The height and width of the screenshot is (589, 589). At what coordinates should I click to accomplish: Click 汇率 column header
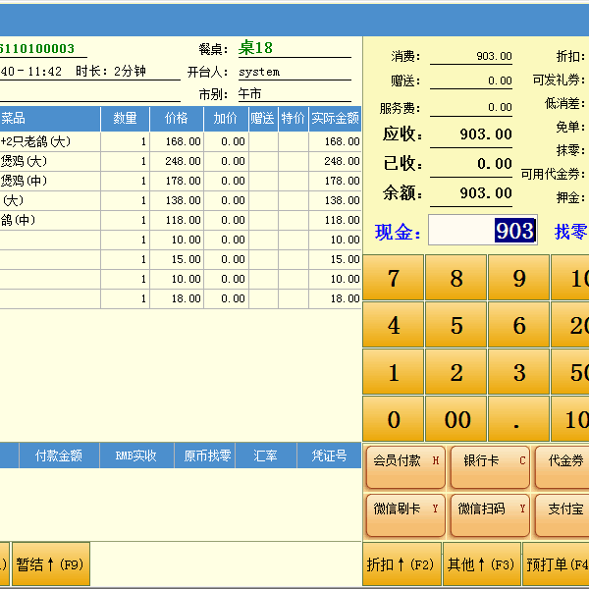click(266, 455)
